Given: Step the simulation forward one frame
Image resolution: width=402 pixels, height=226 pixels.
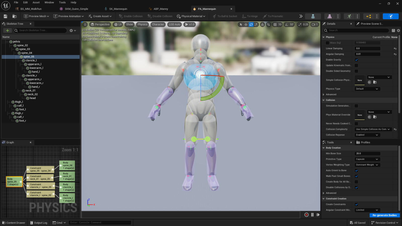Looking at the screenshot, I should (318, 215).
